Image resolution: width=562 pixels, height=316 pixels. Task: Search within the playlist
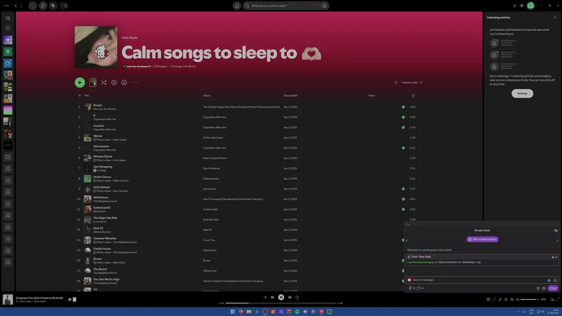(x=396, y=83)
